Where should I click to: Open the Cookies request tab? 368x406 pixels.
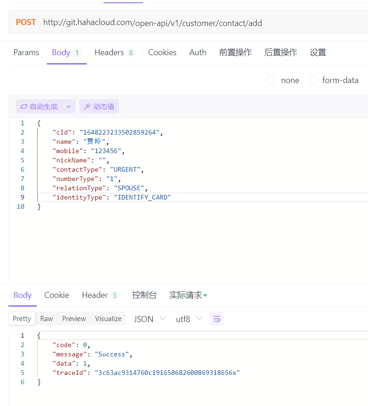tap(162, 52)
